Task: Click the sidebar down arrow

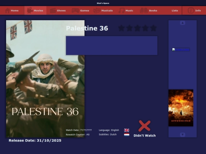Action: tap(182, 135)
